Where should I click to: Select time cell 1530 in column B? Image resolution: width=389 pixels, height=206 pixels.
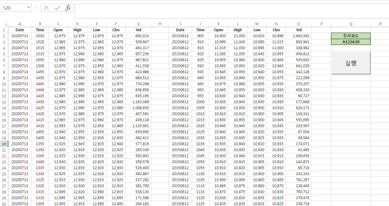(40, 36)
